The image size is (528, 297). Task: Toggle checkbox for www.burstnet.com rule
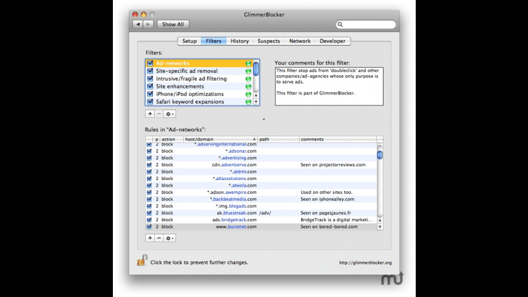click(x=149, y=227)
